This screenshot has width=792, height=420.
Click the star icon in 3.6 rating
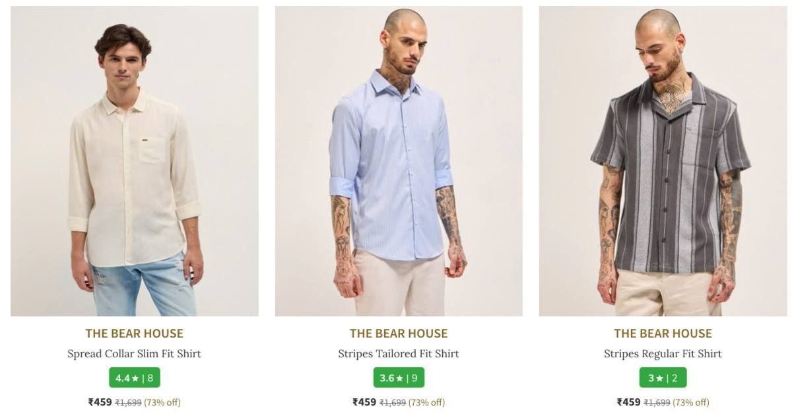[x=399, y=378]
